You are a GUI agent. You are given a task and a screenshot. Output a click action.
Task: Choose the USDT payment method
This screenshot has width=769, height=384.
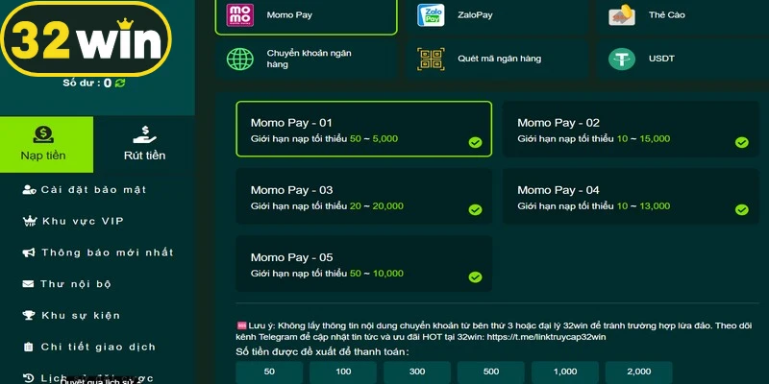pos(682,60)
